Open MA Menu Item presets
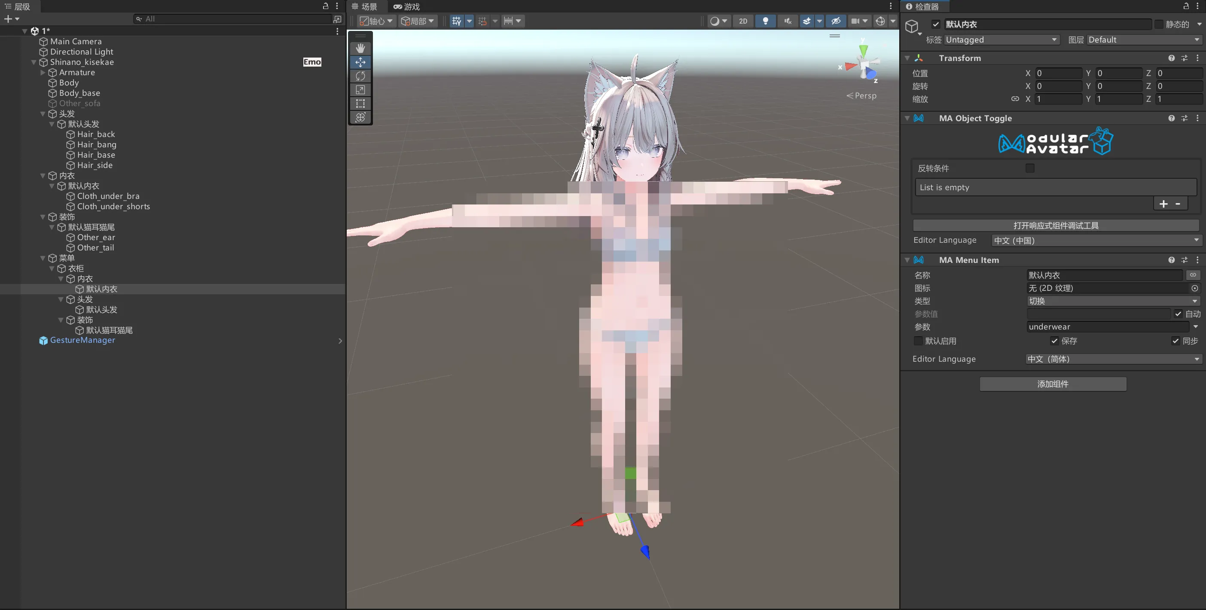The height and width of the screenshot is (610, 1206). pos(1185,260)
